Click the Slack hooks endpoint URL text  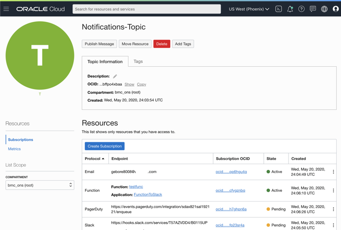pyautogui.click(x=159, y=223)
